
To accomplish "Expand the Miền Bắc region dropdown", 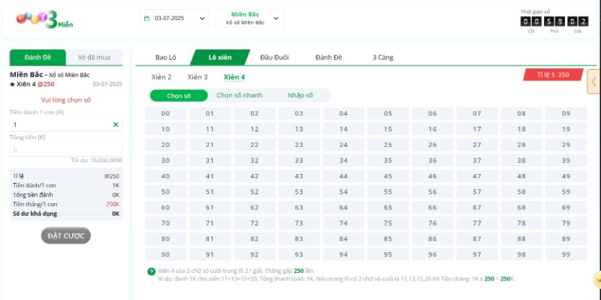I will pos(250,19).
